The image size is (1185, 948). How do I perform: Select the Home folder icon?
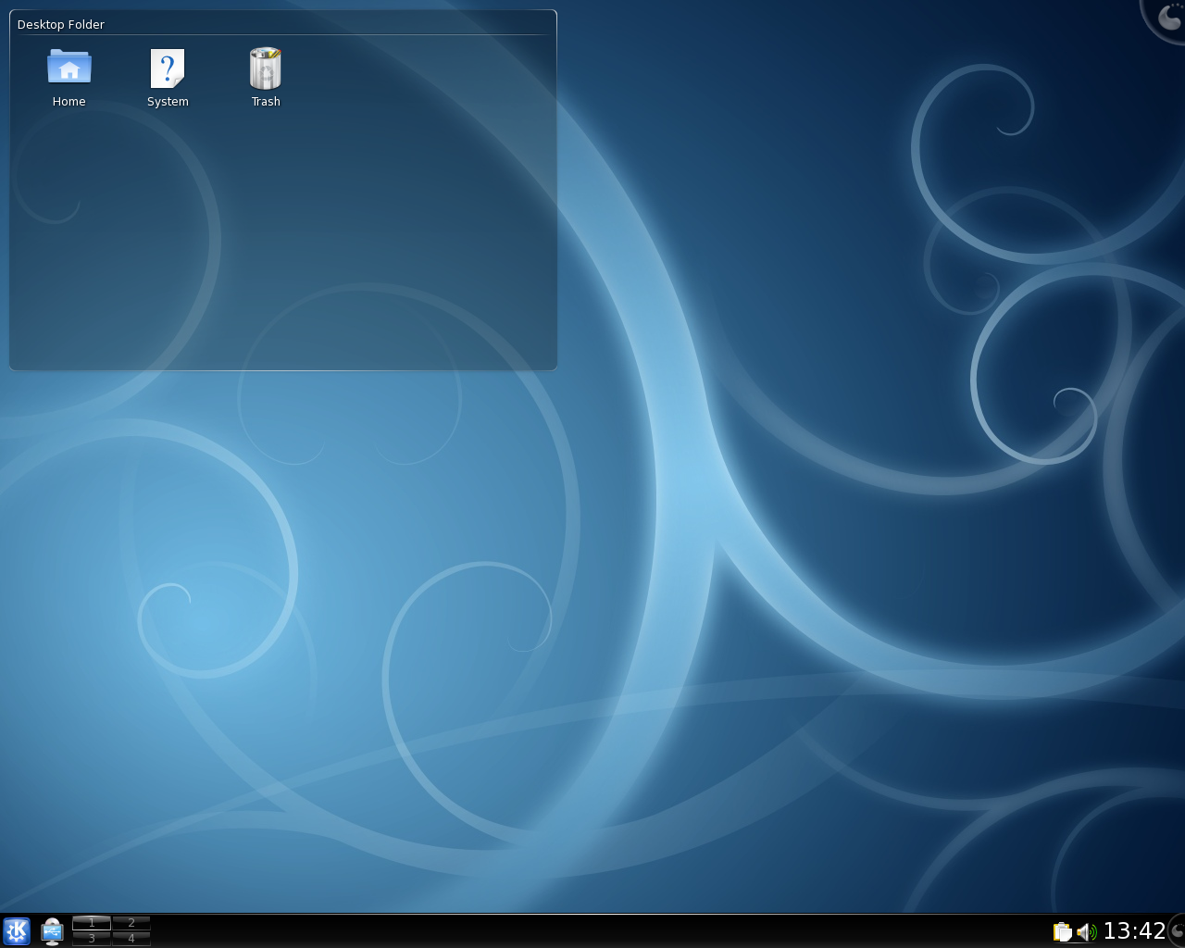pos(69,68)
